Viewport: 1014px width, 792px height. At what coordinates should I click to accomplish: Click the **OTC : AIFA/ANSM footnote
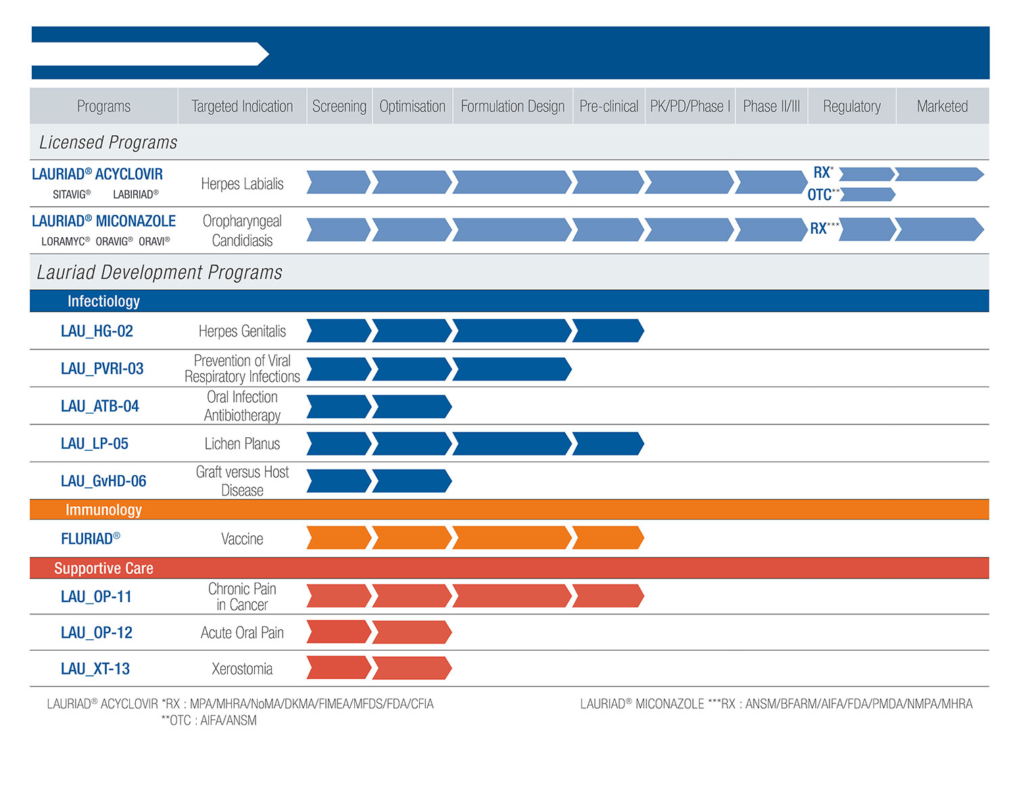[209, 721]
